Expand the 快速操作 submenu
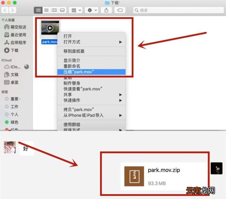 point(91,100)
